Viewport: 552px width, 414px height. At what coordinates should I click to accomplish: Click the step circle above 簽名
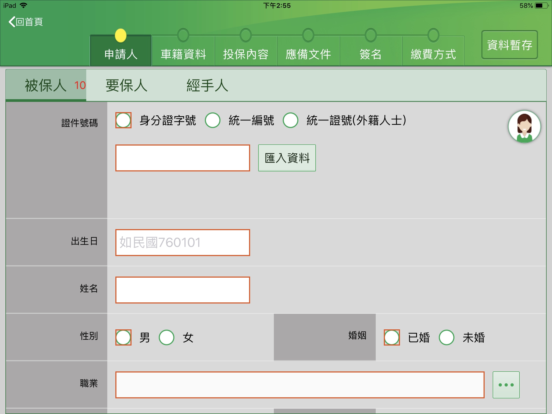(371, 35)
